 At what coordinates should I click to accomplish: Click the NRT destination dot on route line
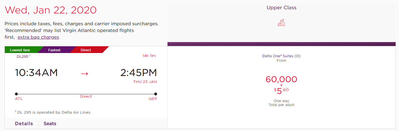coord(156,94)
